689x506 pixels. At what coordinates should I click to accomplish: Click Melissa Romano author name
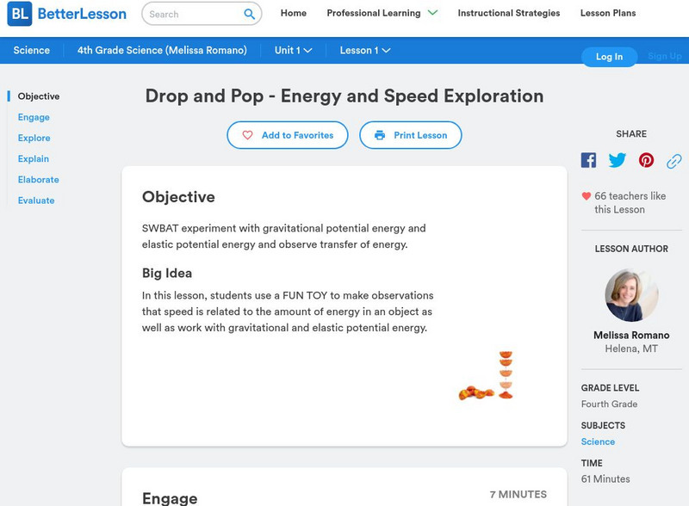point(631,335)
